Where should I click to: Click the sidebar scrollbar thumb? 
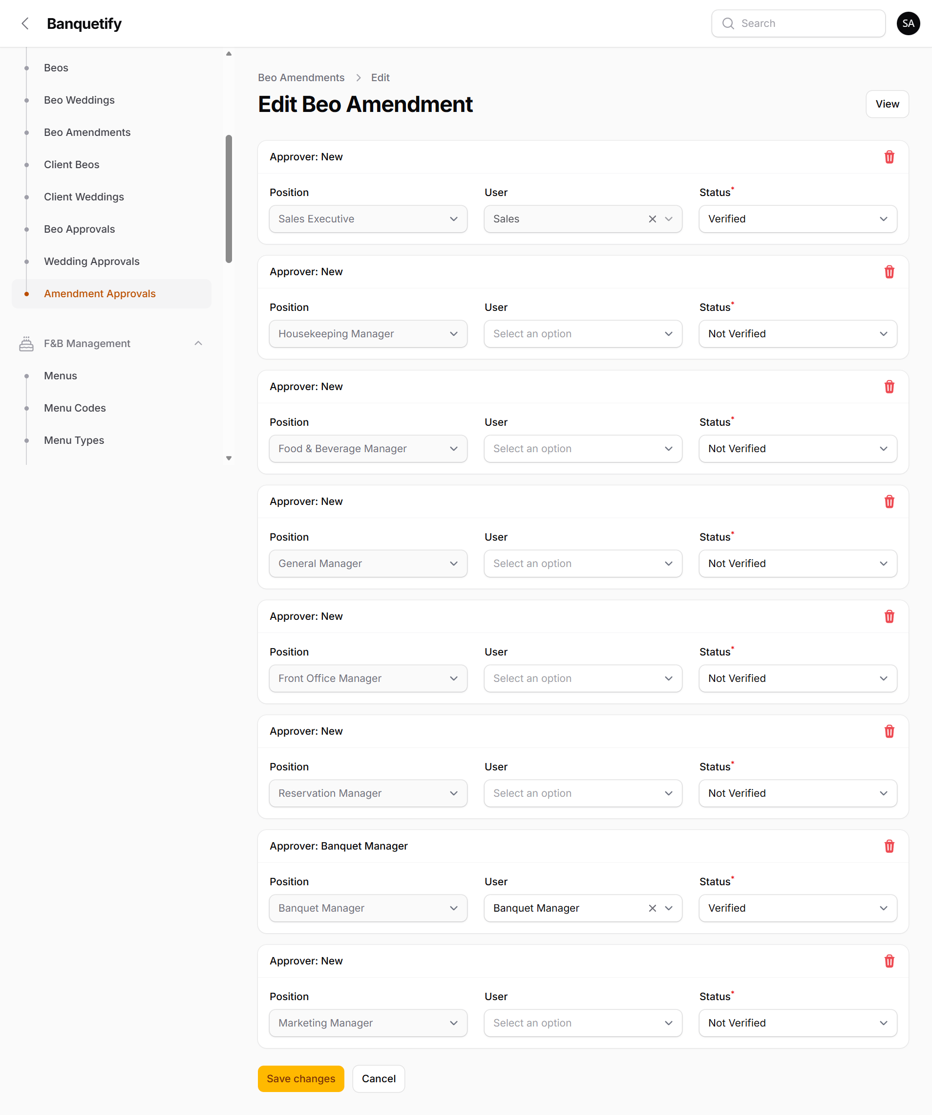tap(229, 198)
